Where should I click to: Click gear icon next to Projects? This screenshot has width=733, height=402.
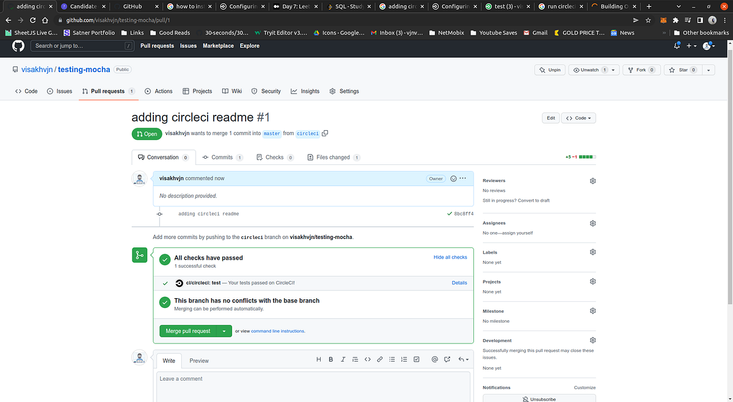[593, 282]
